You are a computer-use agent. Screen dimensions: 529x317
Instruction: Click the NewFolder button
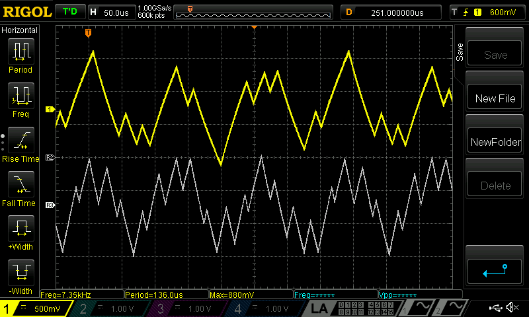tap(495, 141)
